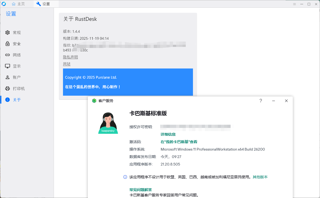This screenshot has width=320, height=198.
Task: Click the slogan 在这个混乱的世界中，用心制作！
Action: [93, 87]
